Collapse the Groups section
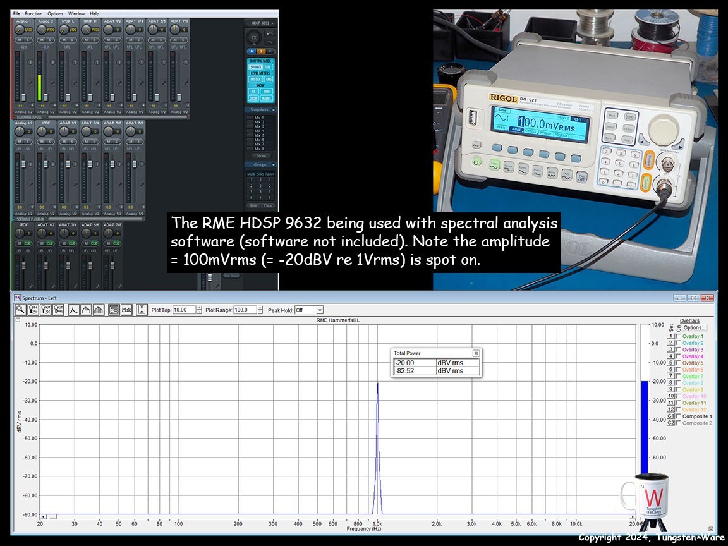 click(x=274, y=165)
